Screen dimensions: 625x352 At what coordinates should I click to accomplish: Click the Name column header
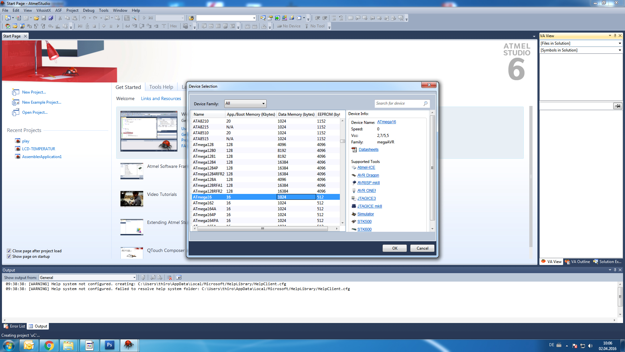point(208,114)
